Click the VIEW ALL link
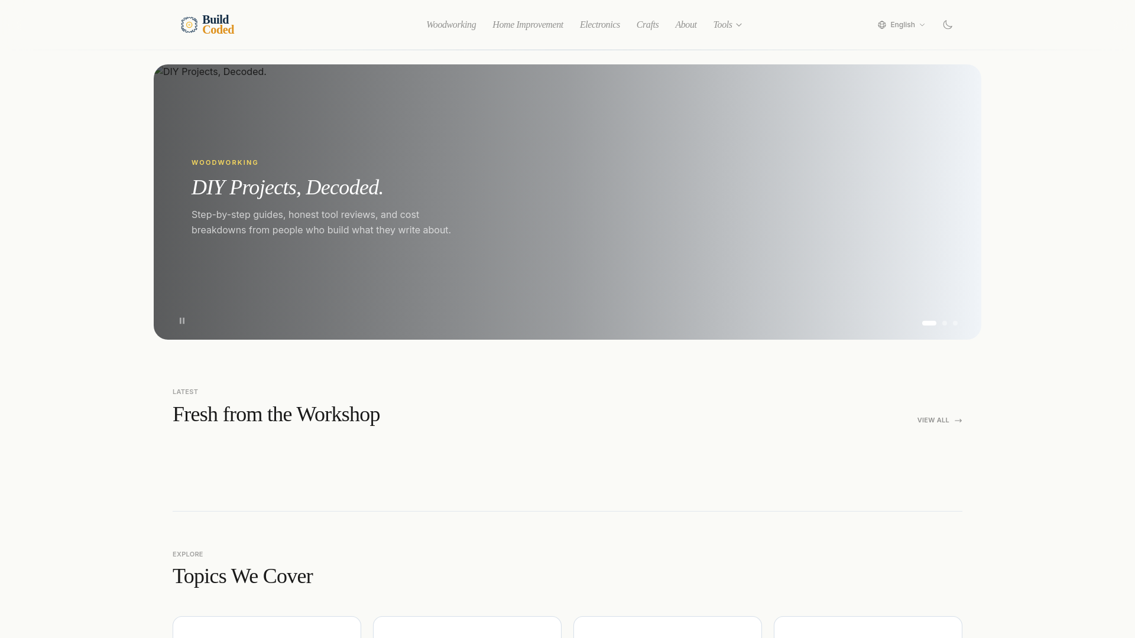The width and height of the screenshot is (1135, 638). click(940, 421)
